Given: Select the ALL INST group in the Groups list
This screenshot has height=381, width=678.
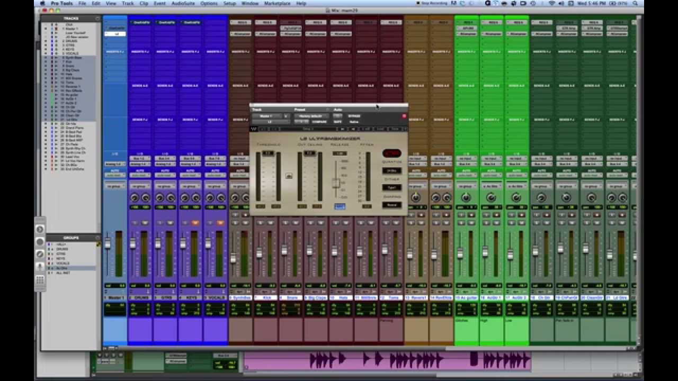Looking at the screenshot, I should pos(64,273).
